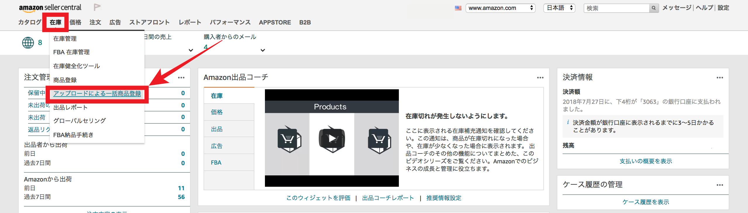Image resolution: width=748 pixels, height=213 pixels.
Task: Open the 推奨情報設定 link
Action: [444, 198]
